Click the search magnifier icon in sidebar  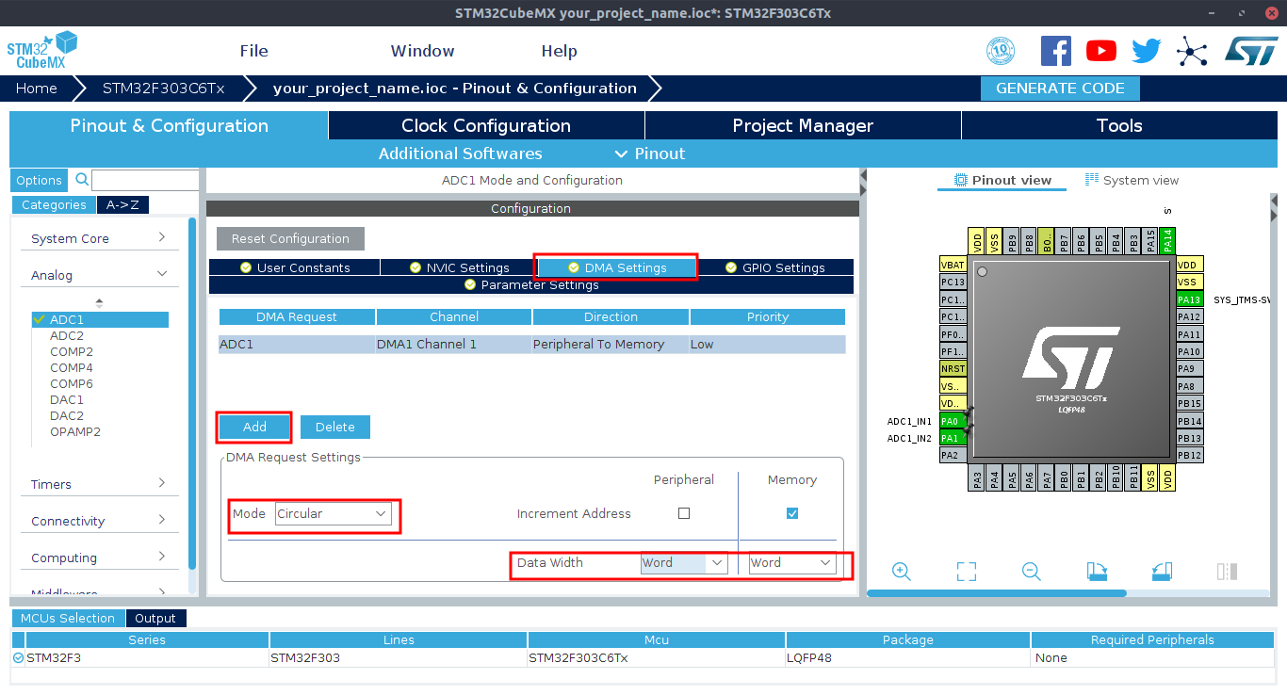(82, 180)
